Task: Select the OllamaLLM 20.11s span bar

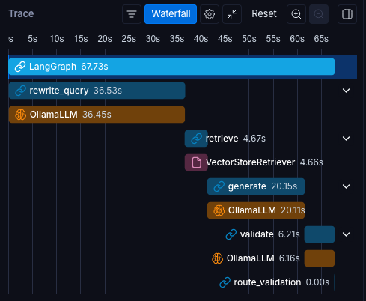Action: (x=256, y=210)
